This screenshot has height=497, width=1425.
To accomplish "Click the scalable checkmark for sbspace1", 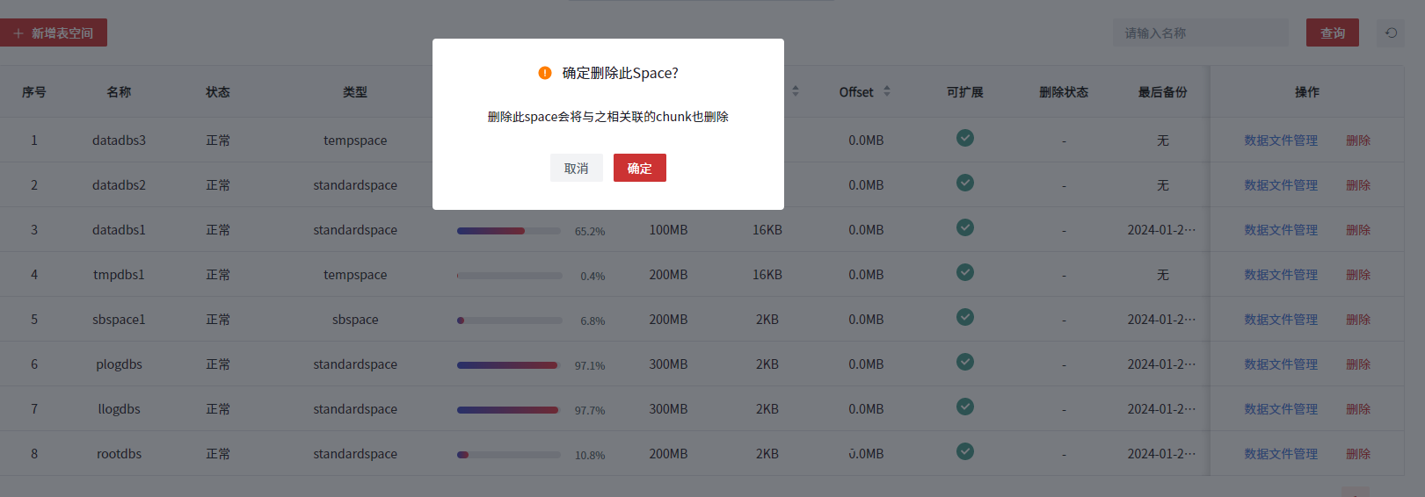I will click(x=964, y=318).
